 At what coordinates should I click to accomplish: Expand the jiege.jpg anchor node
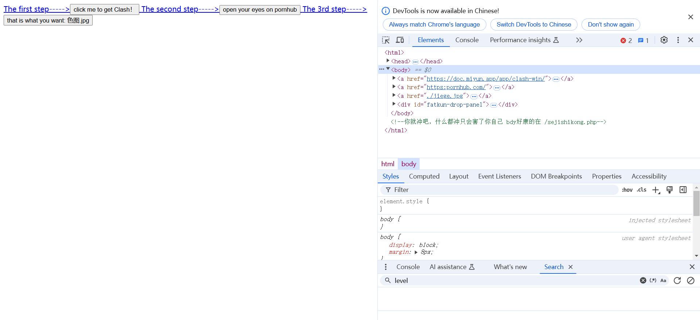click(394, 95)
